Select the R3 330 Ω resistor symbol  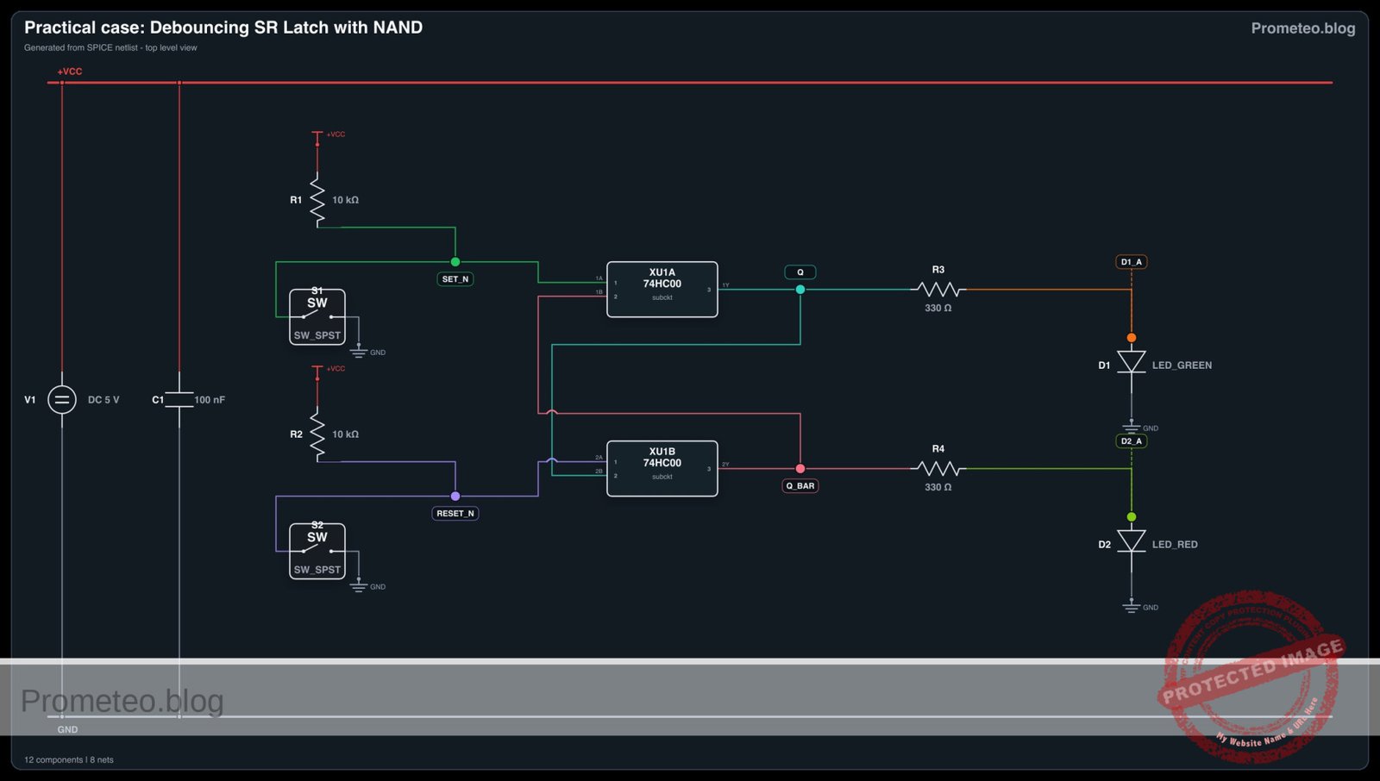(938, 290)
